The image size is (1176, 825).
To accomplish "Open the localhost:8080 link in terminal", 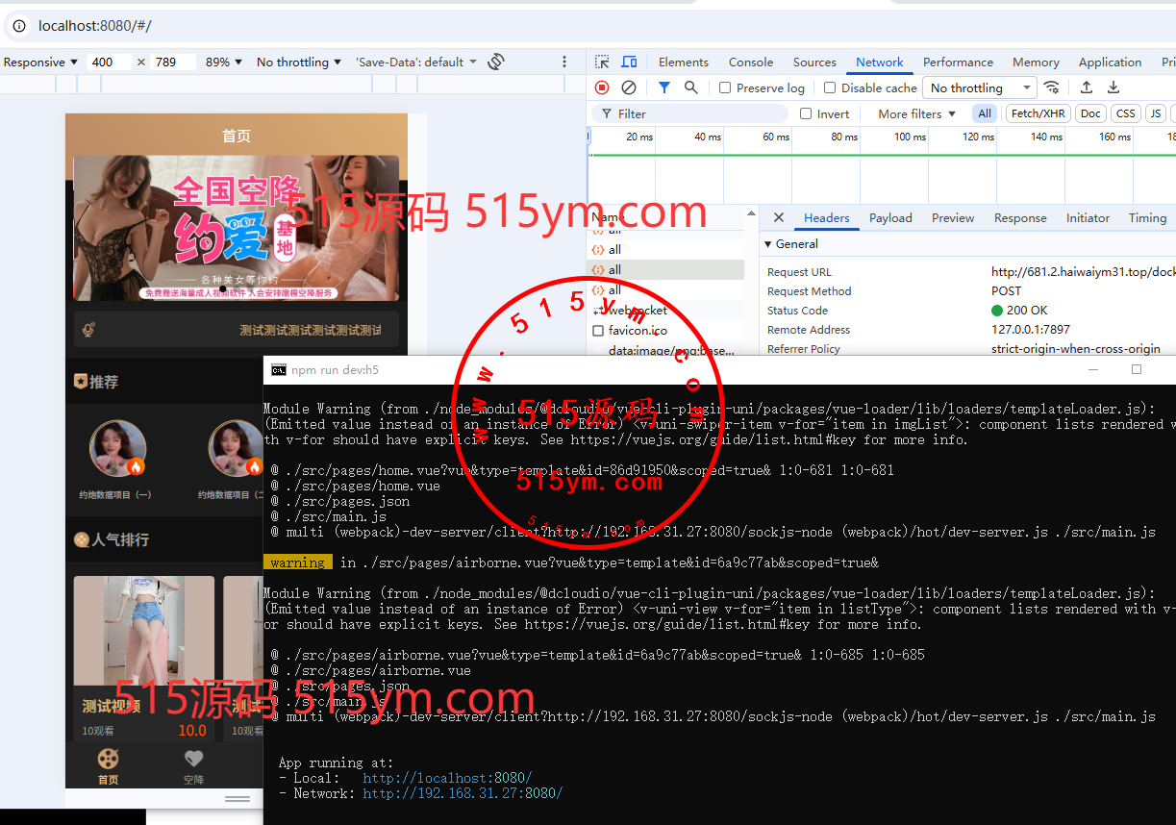I will tap(447, 778).
